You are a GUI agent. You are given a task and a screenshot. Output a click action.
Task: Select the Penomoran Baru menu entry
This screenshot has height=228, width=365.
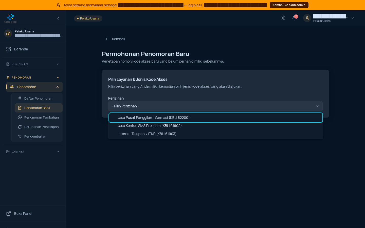(39, 108)
